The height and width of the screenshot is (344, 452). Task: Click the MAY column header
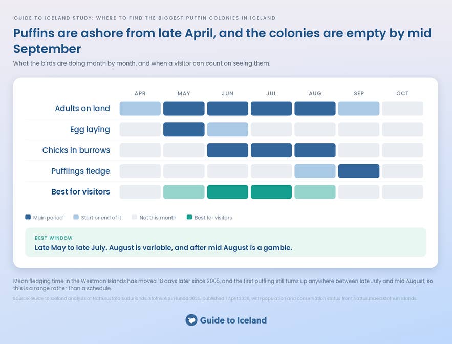pos(184,94)
